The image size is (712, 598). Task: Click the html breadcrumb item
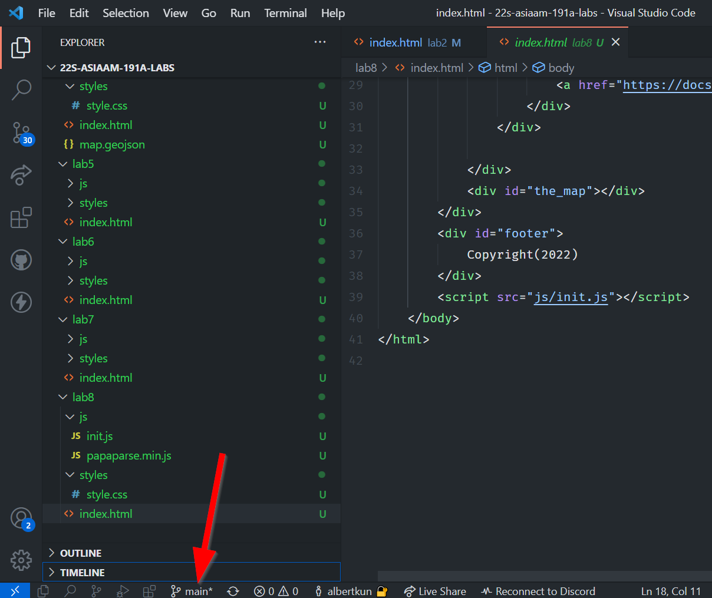click(505, 68)
